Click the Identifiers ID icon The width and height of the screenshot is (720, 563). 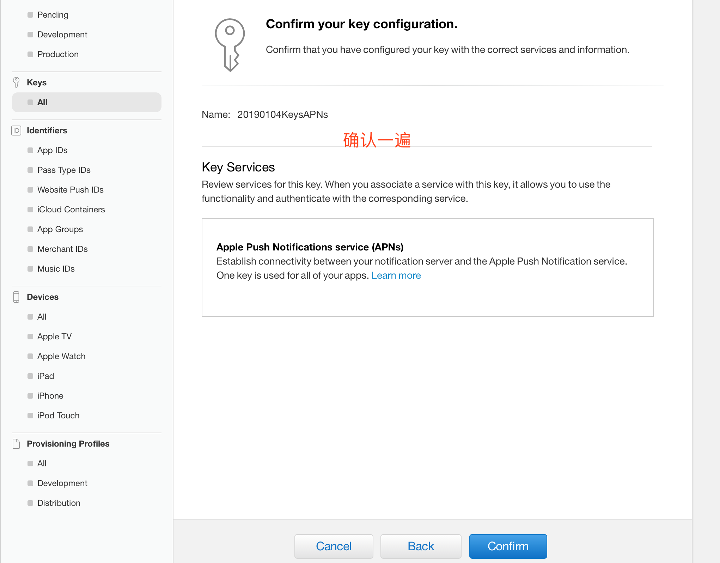(16, 131)
